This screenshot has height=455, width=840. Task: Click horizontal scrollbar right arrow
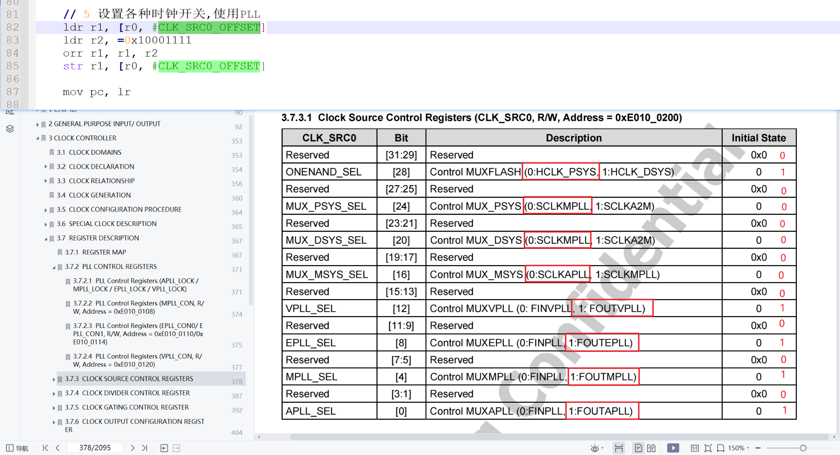click(x=834, y=437)
